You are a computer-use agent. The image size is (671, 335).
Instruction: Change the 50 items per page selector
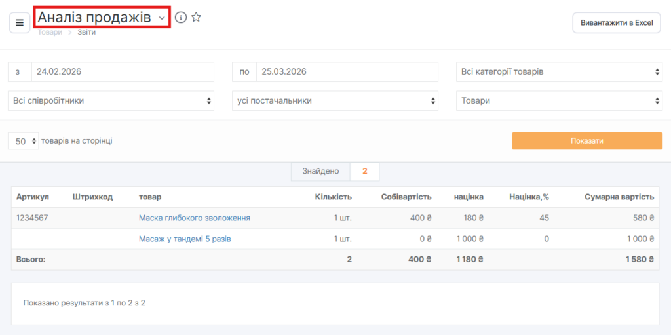tap(24, 141)
